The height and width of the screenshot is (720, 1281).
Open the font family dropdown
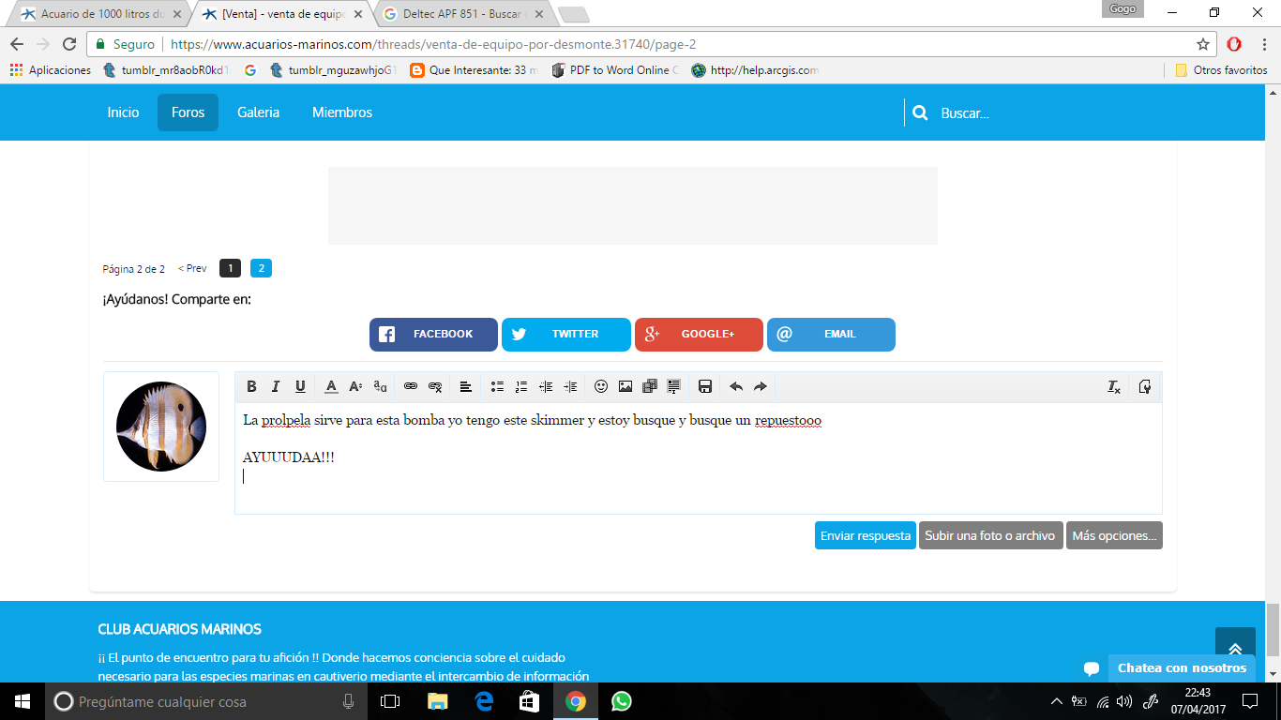[x=380, y=386]
